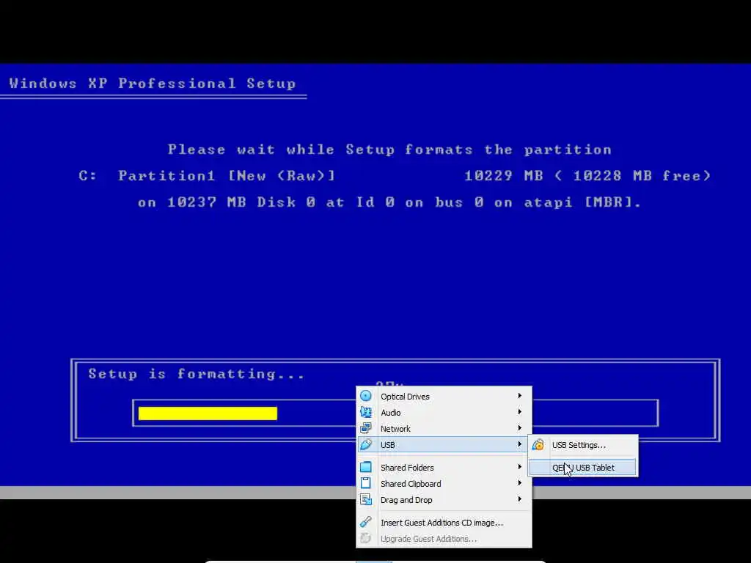
Task: Expand the Optical Drives submenu arrow
Action: pos(520,396)
